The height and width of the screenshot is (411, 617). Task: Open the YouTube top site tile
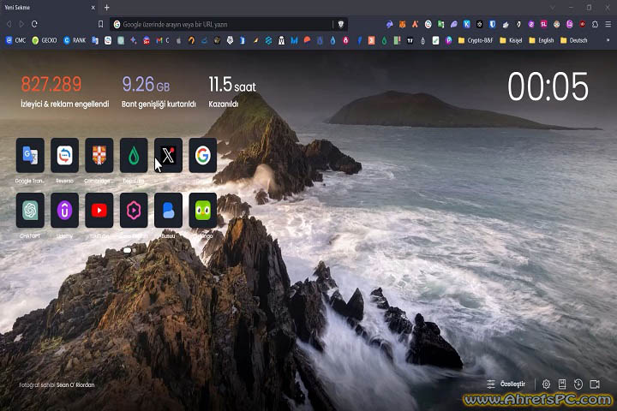click(99, 211)
